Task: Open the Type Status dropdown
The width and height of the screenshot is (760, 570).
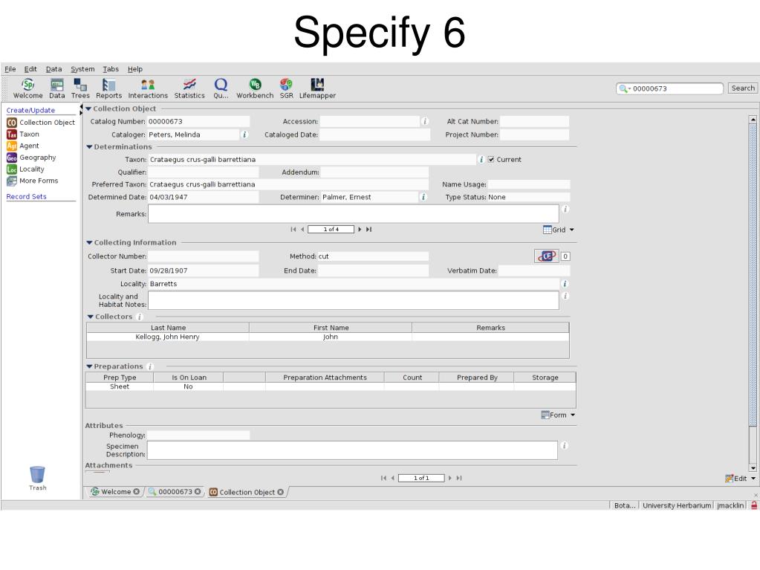Action: click(528, 197)
